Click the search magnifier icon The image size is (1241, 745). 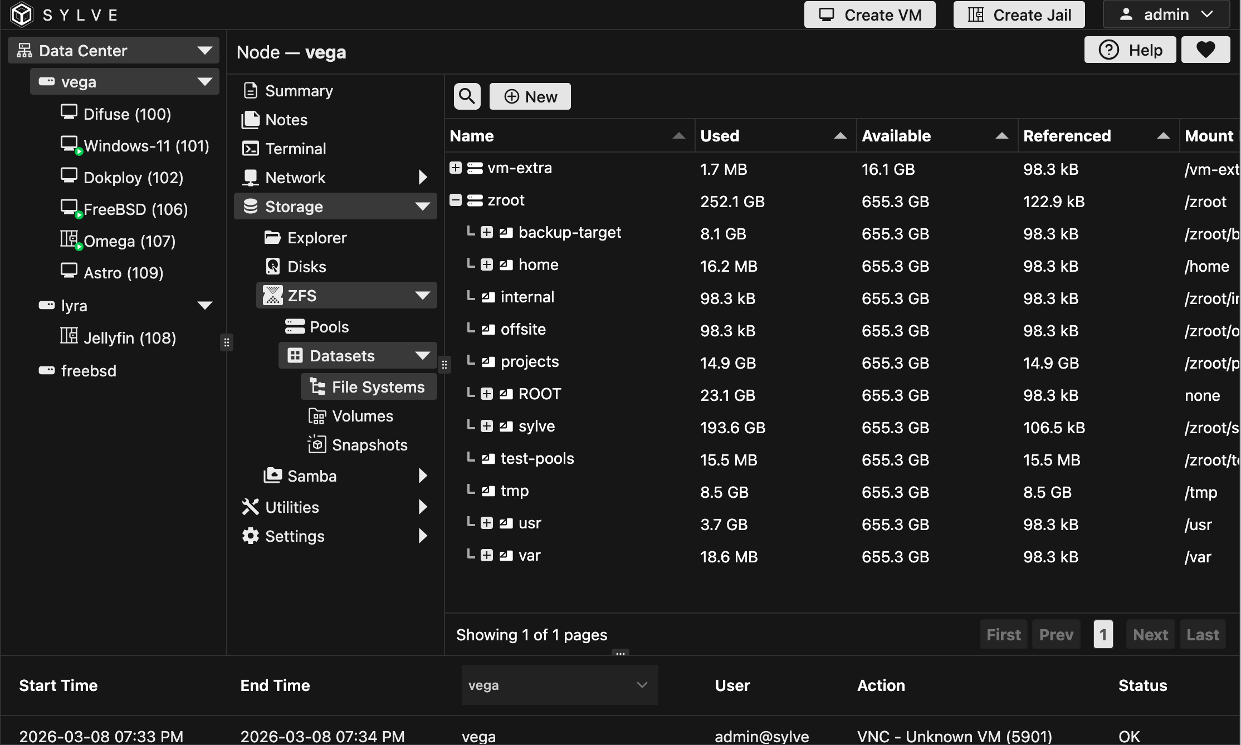tap(467, 96)
